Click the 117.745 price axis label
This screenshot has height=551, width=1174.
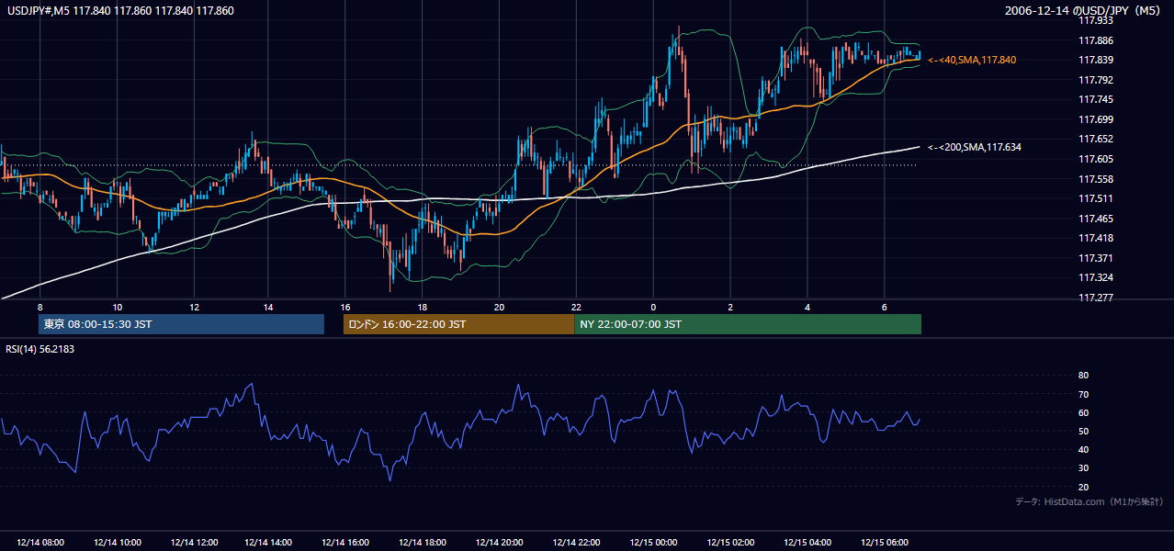1095,99
